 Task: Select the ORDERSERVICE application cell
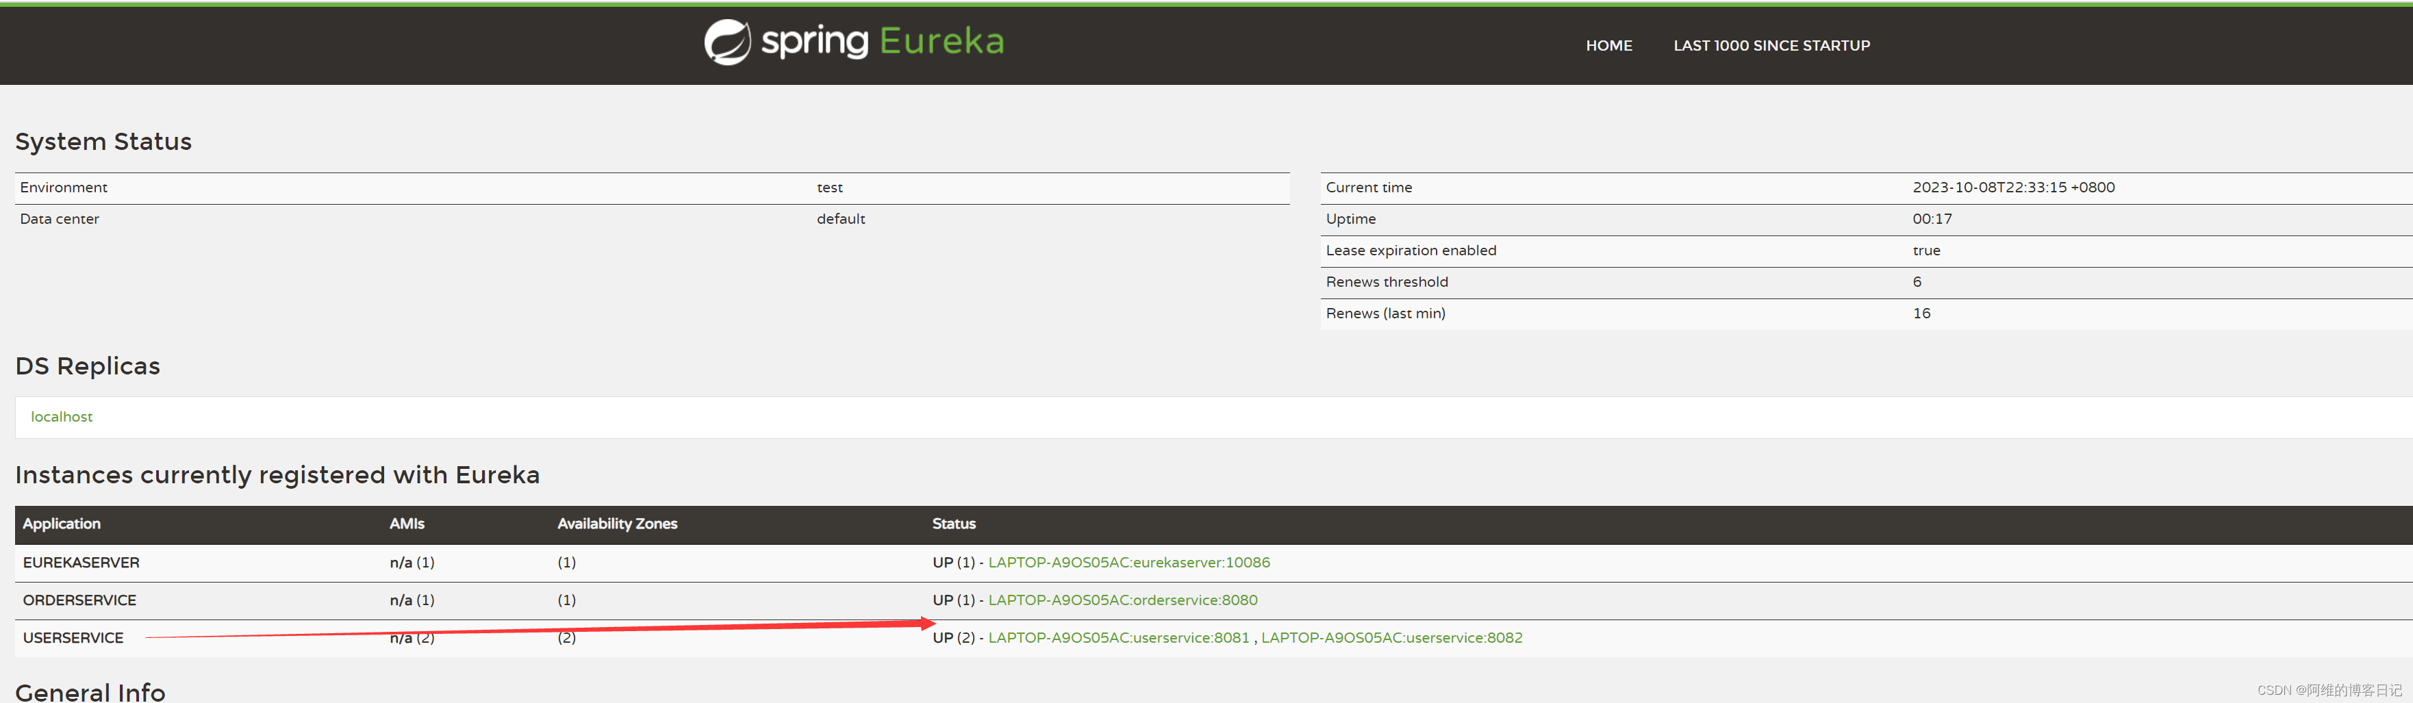pos(79,600)
